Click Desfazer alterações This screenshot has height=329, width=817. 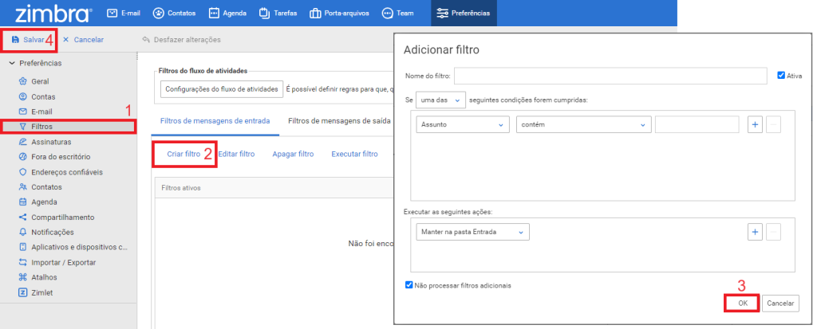[x=181, y=40]
